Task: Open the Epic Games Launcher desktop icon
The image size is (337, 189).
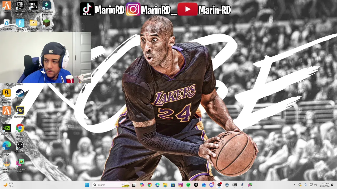Action: [x=20, y=8]
